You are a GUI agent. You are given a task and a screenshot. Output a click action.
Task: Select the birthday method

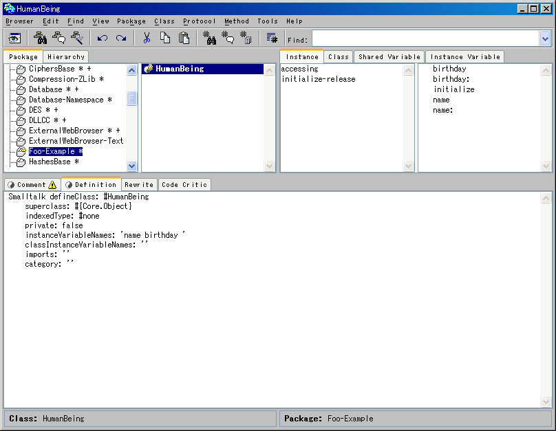pos(449,69)
